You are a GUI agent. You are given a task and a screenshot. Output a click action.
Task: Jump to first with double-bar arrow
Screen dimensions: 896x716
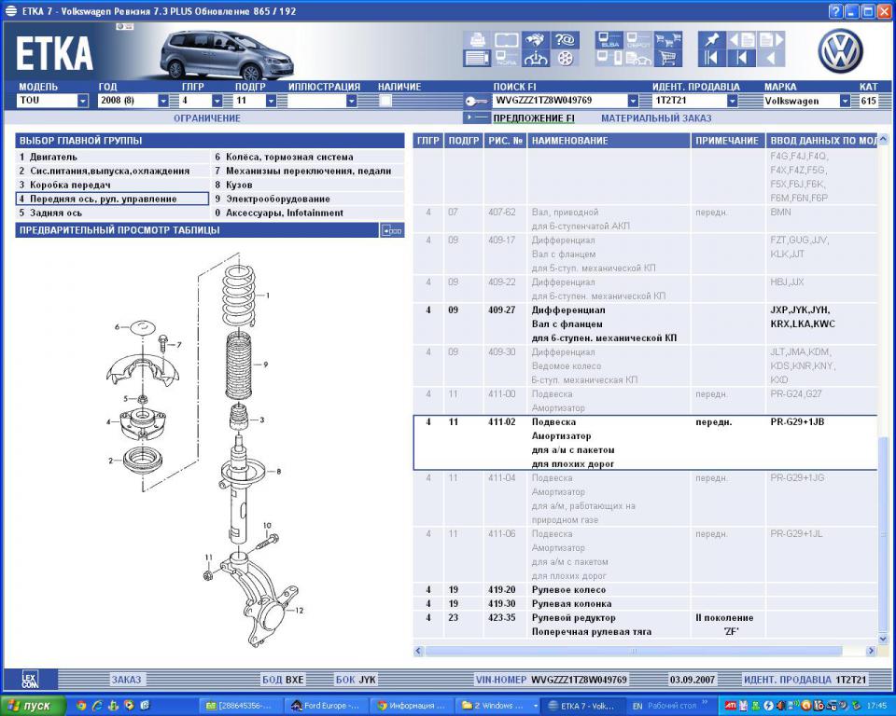coord(711,58)
